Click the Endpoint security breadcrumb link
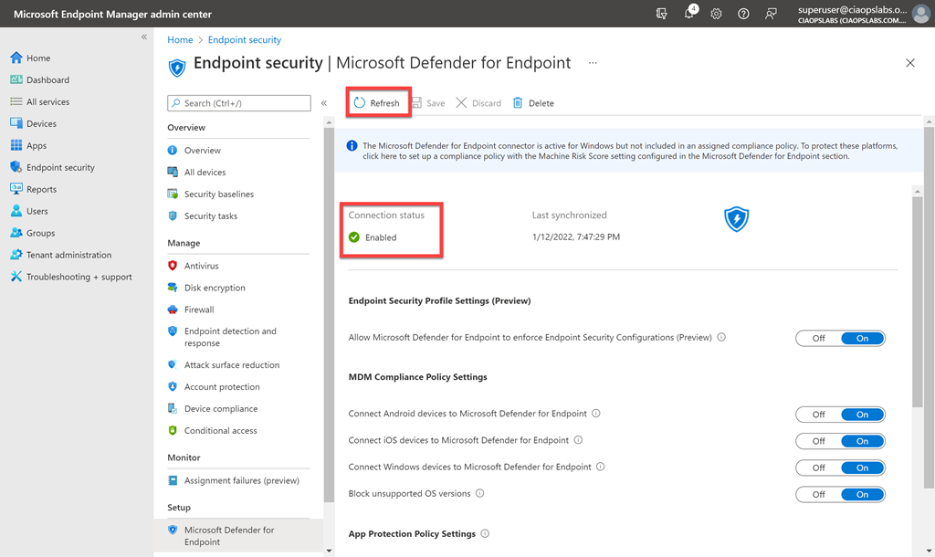Image resolution: width=935 pixels, height=557 pixels. pyautogui.click(x=245, y=40)
